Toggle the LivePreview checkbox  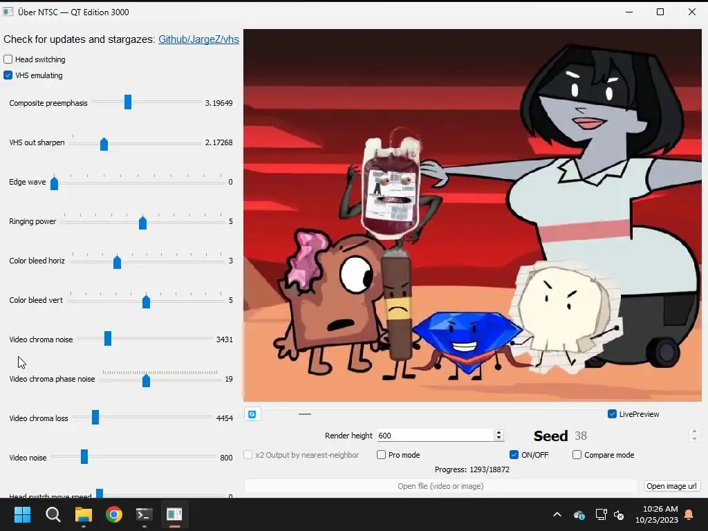click(613, 414)
